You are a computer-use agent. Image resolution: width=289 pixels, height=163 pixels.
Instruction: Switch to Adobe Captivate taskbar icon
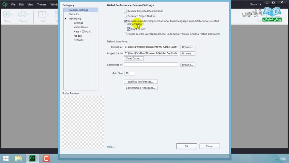(32, 158)
